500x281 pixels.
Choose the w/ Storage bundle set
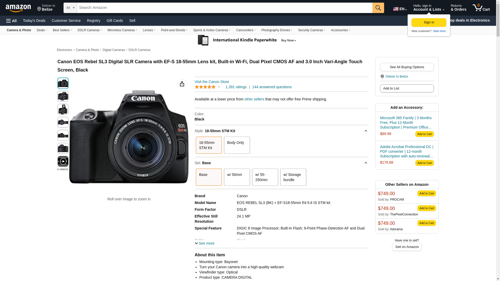(x=293, y=177)
